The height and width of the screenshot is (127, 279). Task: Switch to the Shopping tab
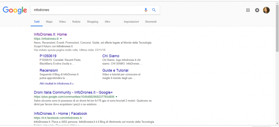92,22
